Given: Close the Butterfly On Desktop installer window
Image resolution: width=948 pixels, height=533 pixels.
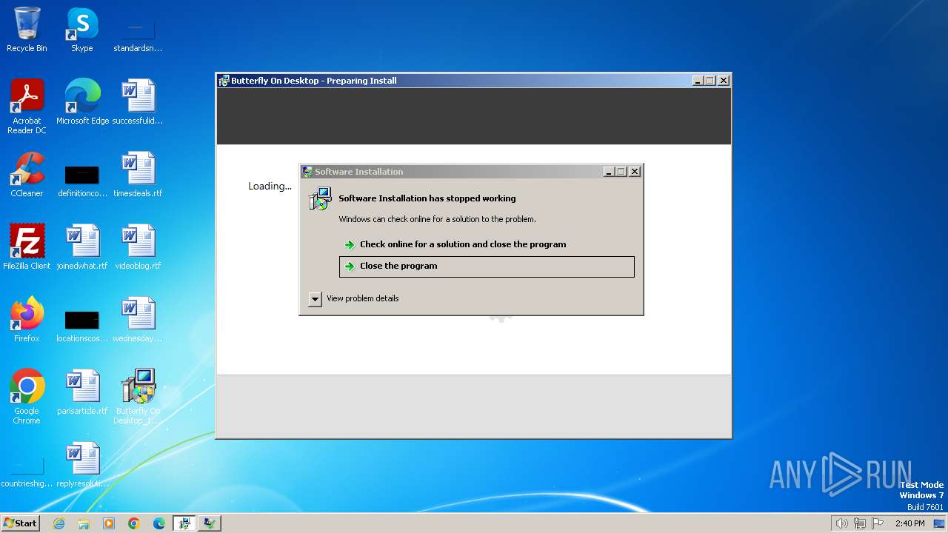Looking at the screenshot, I should [x=724, y=81].
